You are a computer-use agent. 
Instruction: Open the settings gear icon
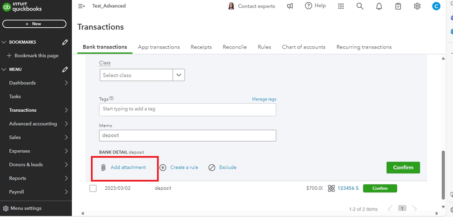417,6
